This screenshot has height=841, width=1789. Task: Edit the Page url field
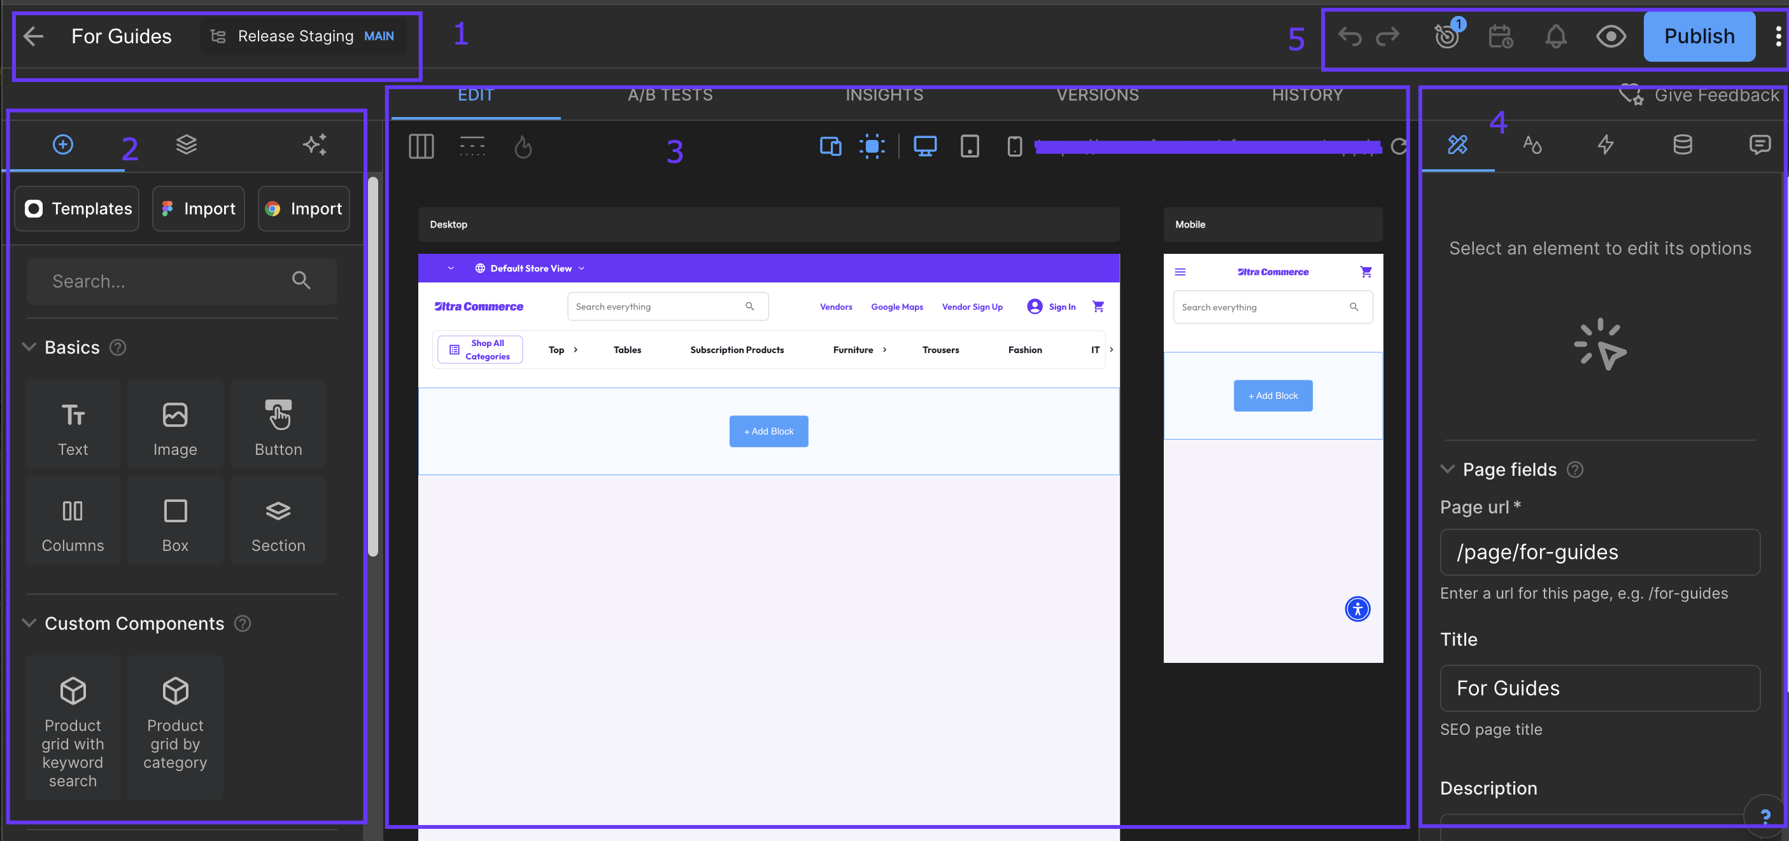click(1600, 552)
